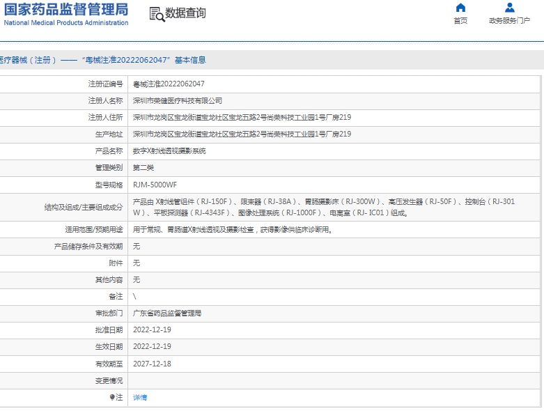Click the 注册证编号 row label
This screenshot has height=411, width=544.
[105, 84]
